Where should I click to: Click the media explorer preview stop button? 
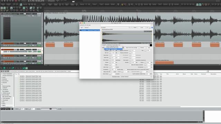point(7,109)
